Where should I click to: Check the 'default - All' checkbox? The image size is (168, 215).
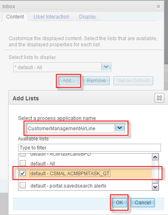click(x=23, y=163)
